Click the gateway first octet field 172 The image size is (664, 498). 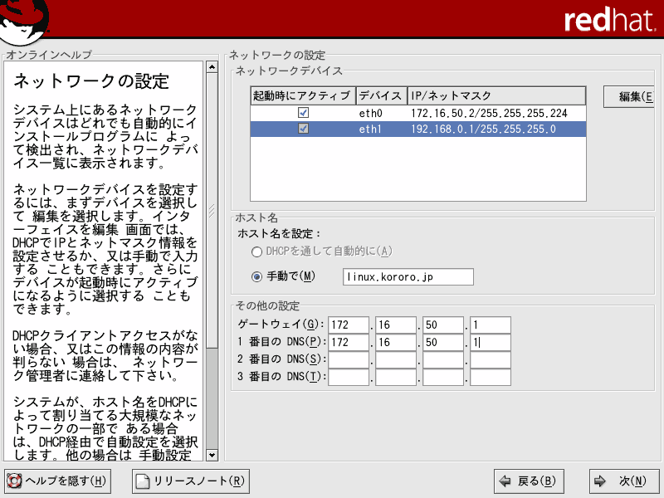tap(349, 325)
